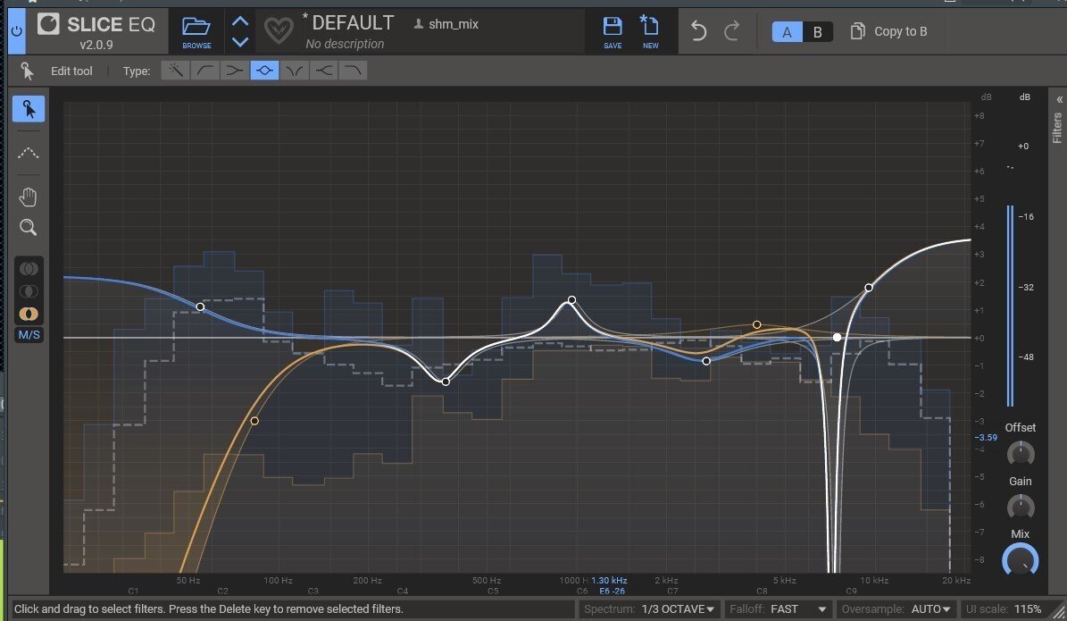Select the sketch tool below the edit tool
Image resolution: width=1067 pixels, height=621 pixels.
click(x=28, y=153)
